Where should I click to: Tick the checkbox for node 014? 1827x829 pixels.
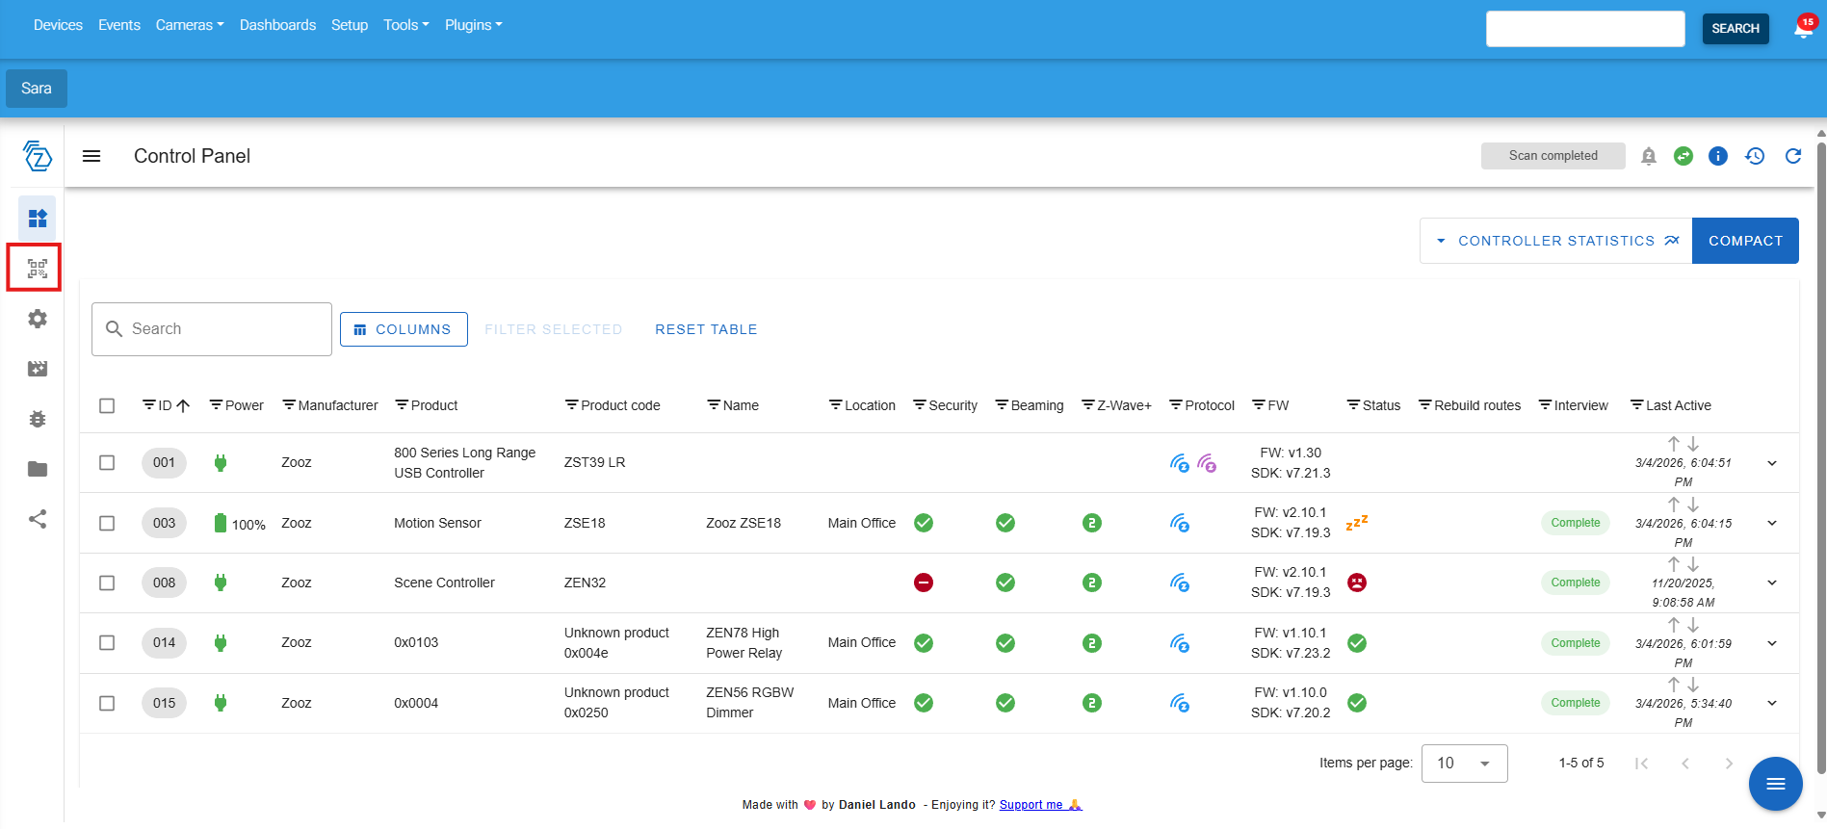(107, 642)
